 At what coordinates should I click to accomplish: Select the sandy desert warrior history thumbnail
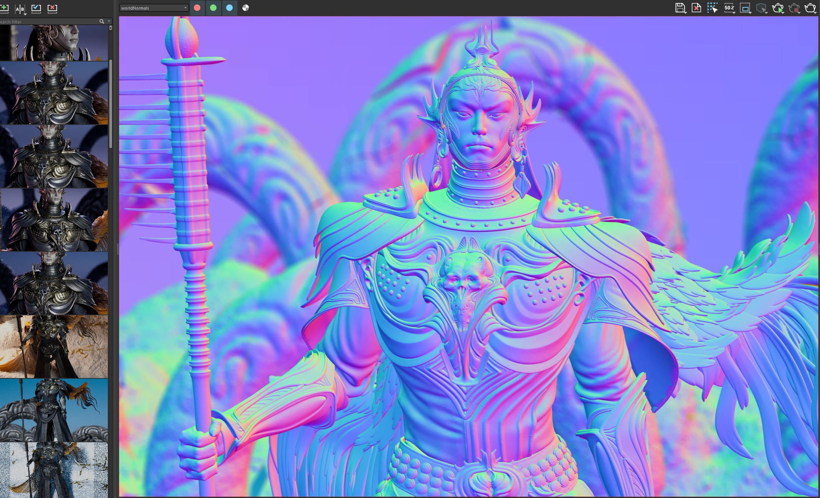54,346
